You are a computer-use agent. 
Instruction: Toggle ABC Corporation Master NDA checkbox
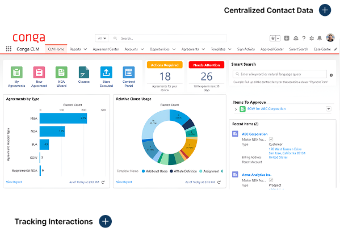271,140
